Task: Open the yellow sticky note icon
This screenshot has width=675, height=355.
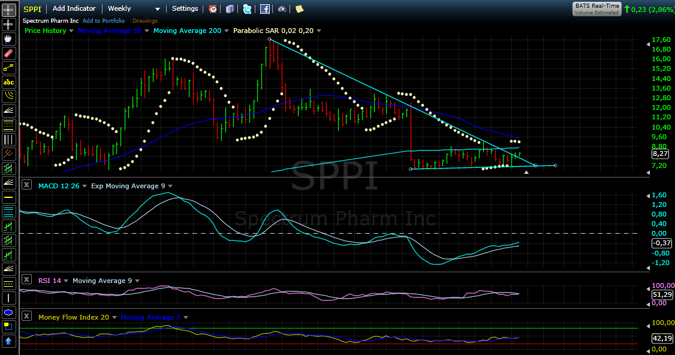Action: coord(300,9)
